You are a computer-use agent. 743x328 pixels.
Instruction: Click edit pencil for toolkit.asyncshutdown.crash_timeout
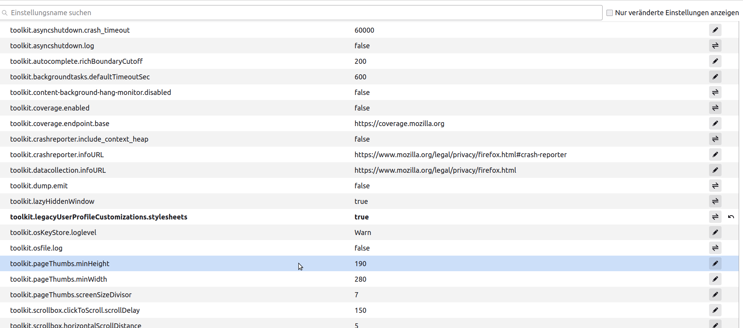tap(715, 30)
